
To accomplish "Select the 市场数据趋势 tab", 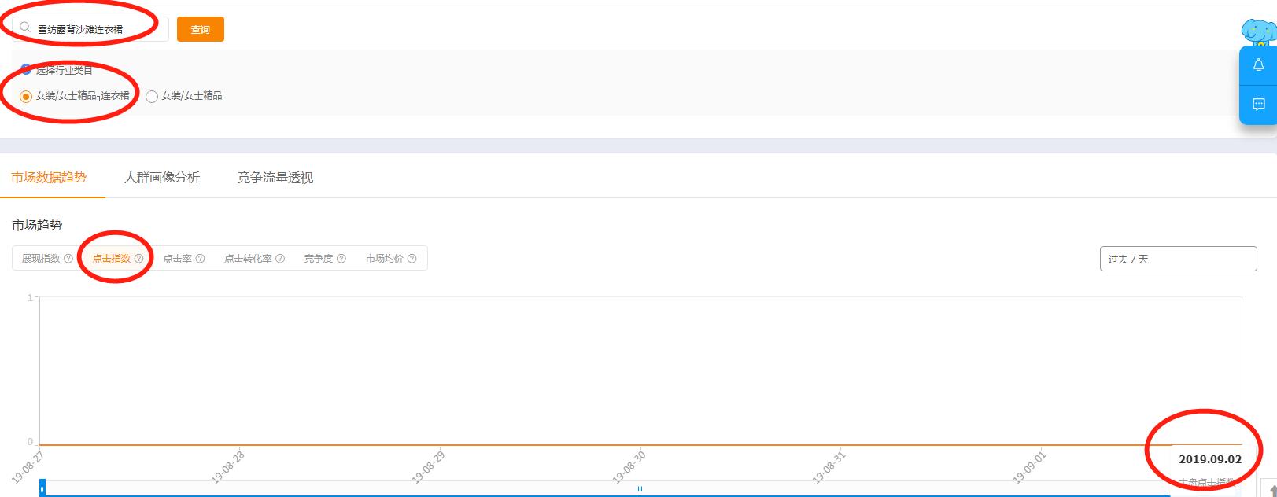I will (x=49, y=178).
